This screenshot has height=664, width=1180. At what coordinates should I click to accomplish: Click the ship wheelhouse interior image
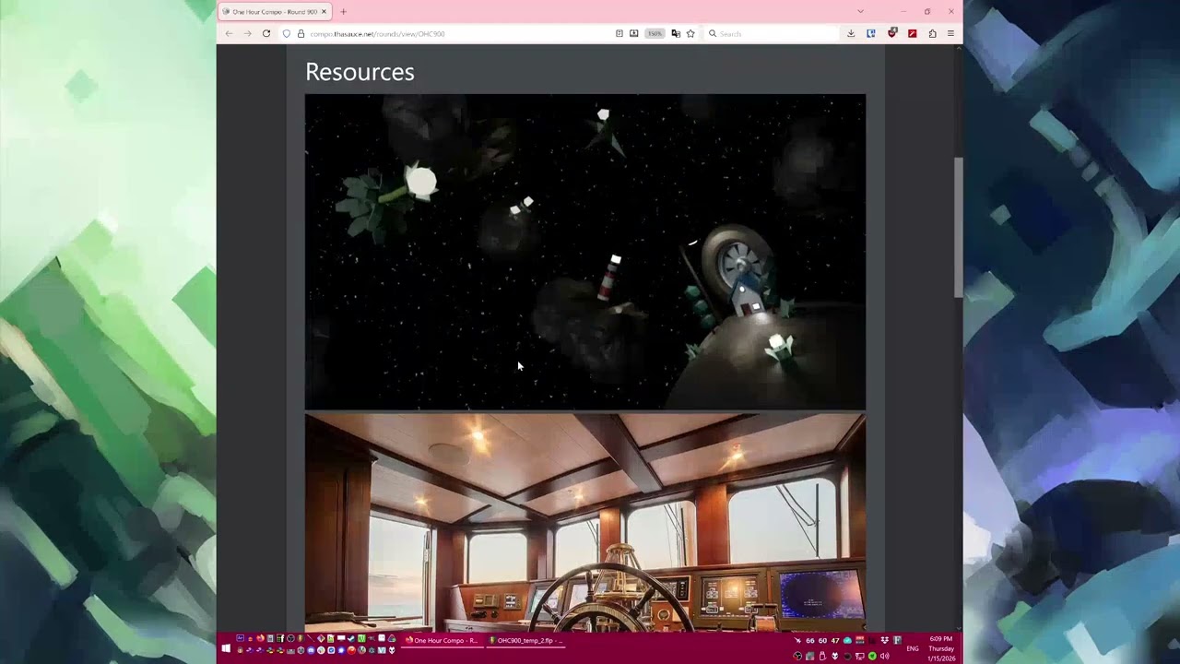pos(585,522)
